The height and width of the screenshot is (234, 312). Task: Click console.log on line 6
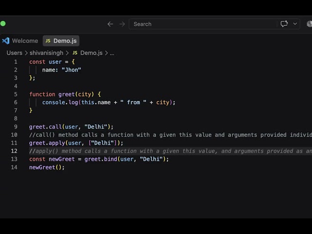60,102
